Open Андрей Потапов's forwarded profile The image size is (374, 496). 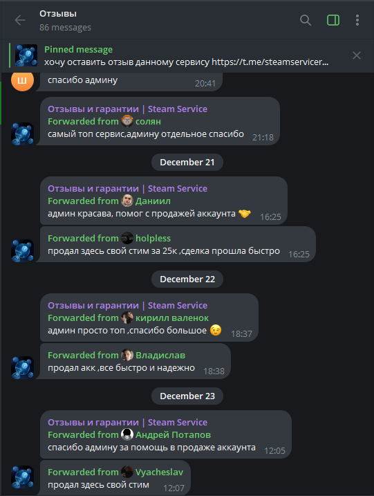click(173, 435)
